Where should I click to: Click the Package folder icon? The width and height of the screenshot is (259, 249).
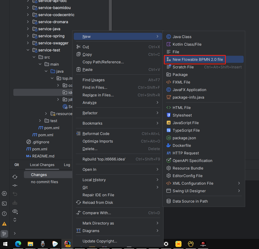click(168, 75)
